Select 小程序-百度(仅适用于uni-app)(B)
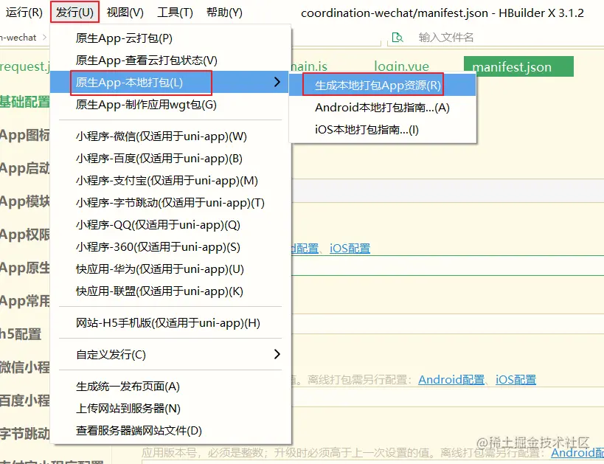Viewport: 604px width, 464px height. click(170, 159)
